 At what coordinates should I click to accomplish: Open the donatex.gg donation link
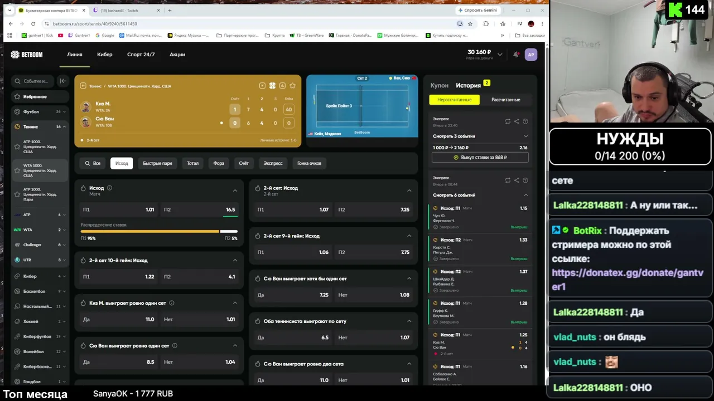point(628,280)
